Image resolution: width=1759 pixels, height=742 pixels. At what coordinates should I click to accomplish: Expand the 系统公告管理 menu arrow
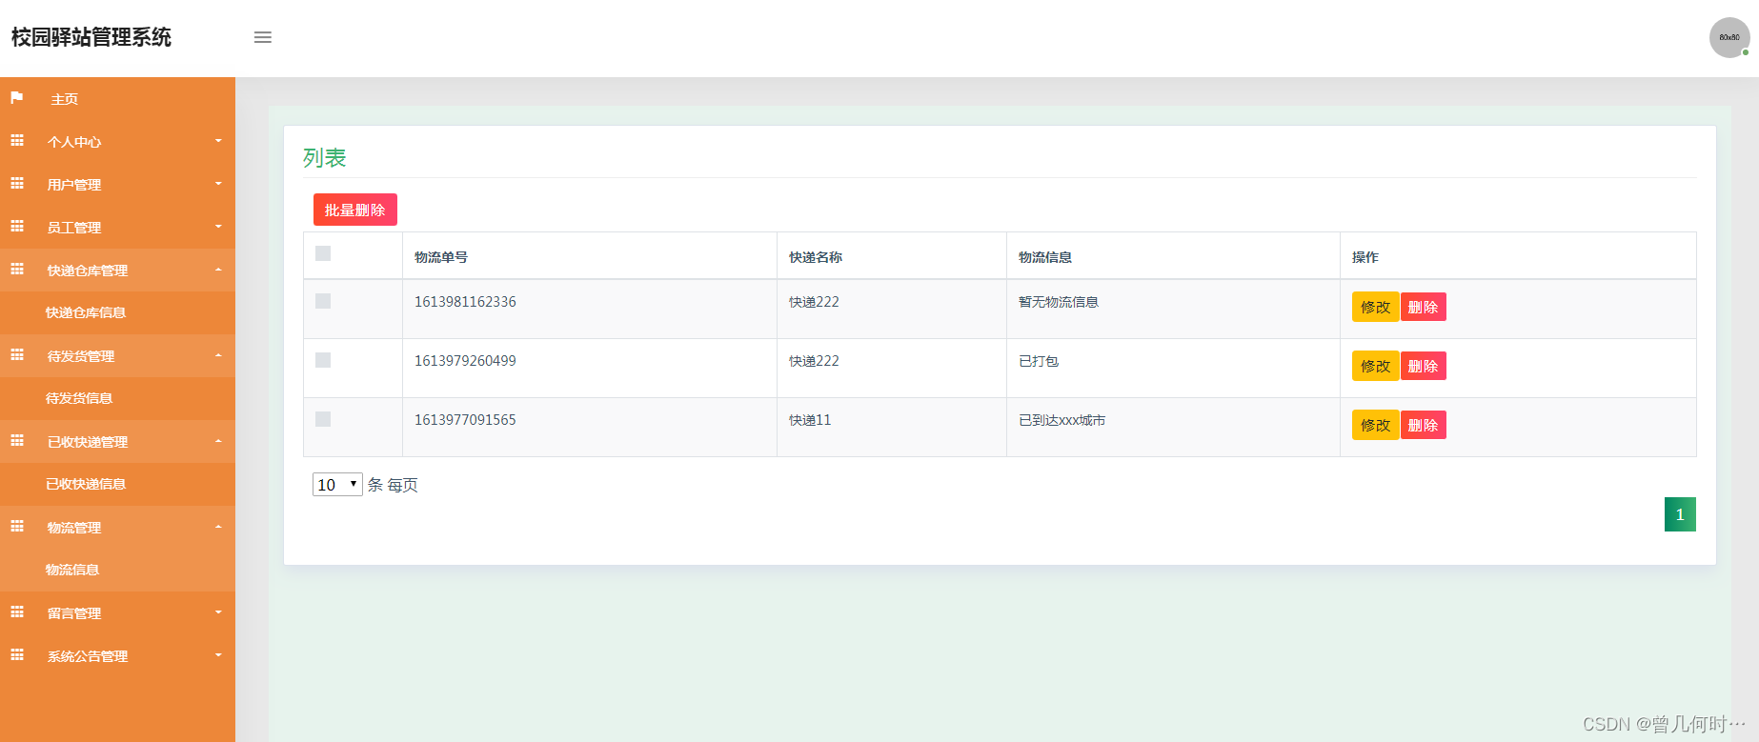218,655
